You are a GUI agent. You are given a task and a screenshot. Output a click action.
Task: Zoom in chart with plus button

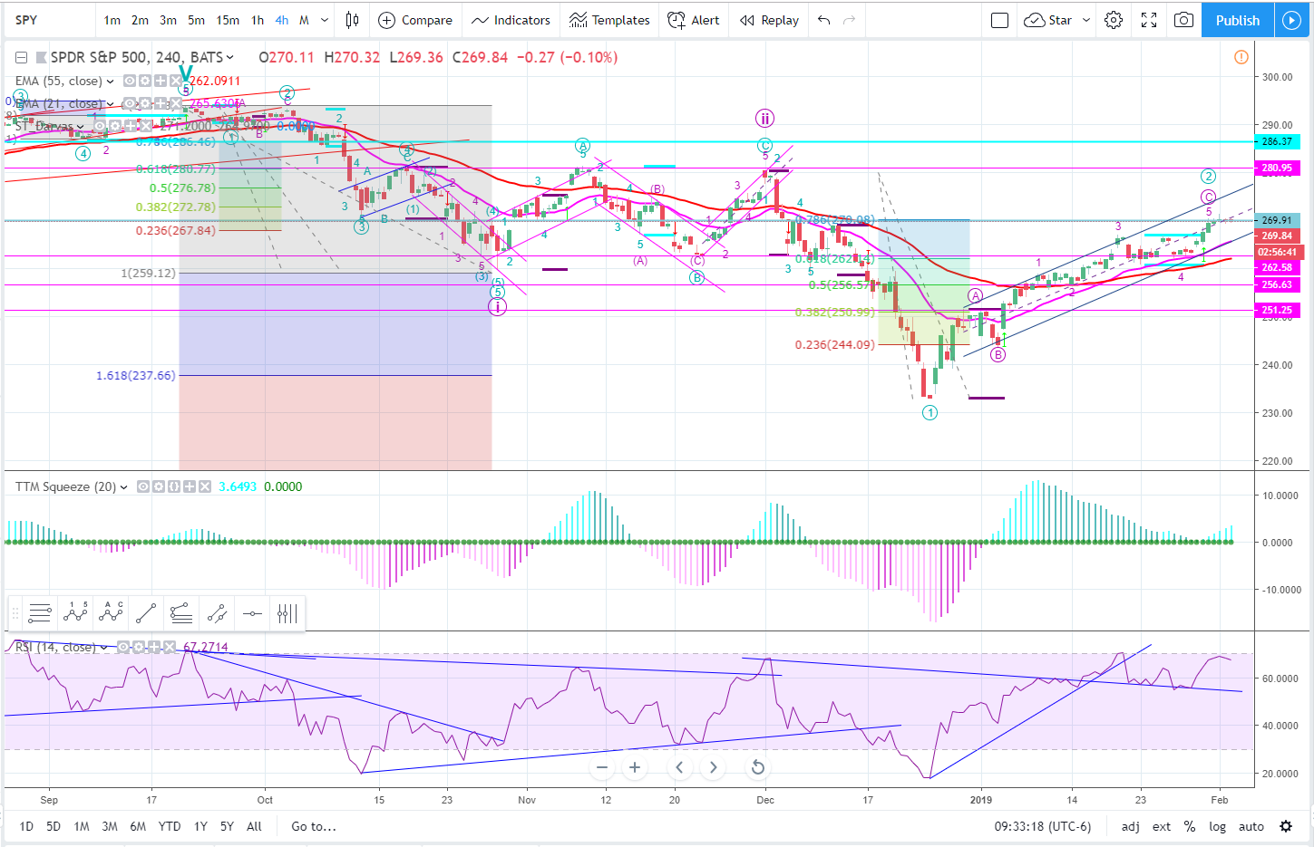635,767
